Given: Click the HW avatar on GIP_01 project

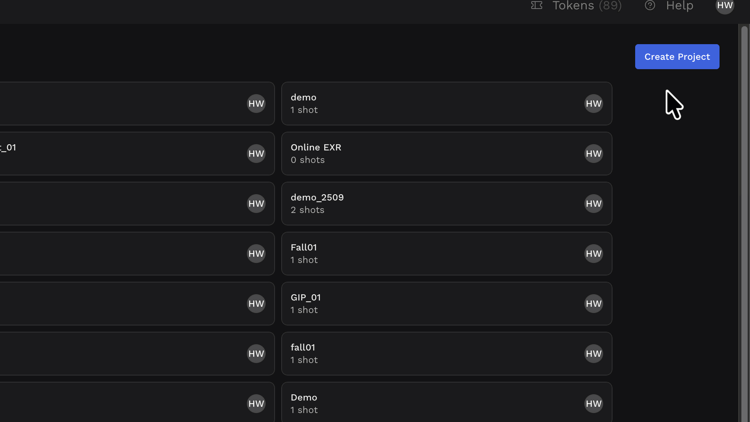Looking at the screenshot, I should coord(593,304).
